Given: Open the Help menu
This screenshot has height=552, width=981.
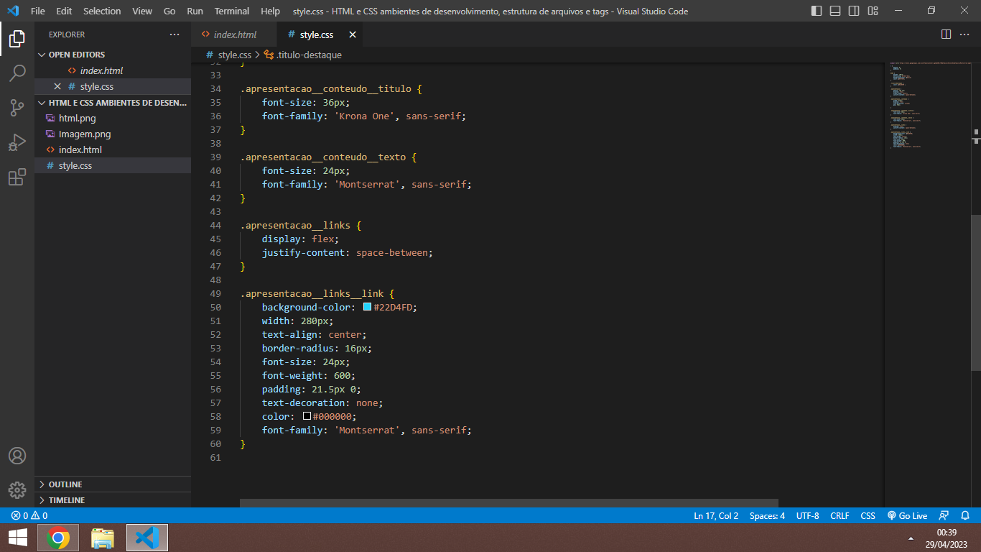Looking at the screenshot, I should (x=271, y=11).
